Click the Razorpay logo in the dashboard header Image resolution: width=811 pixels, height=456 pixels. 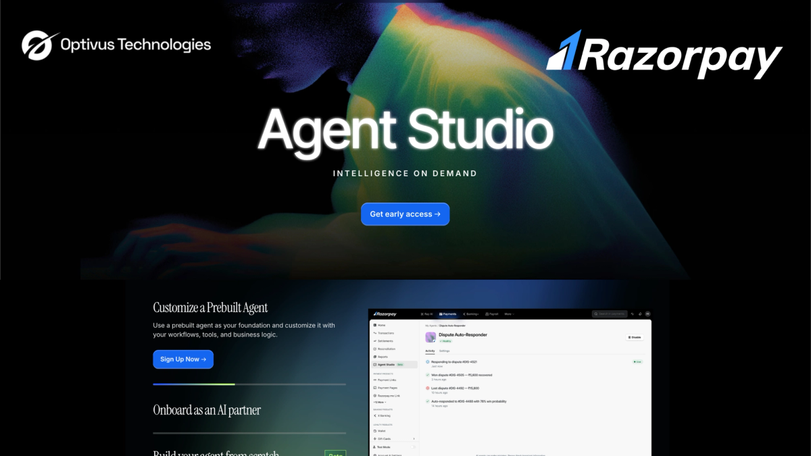[385, 314]
